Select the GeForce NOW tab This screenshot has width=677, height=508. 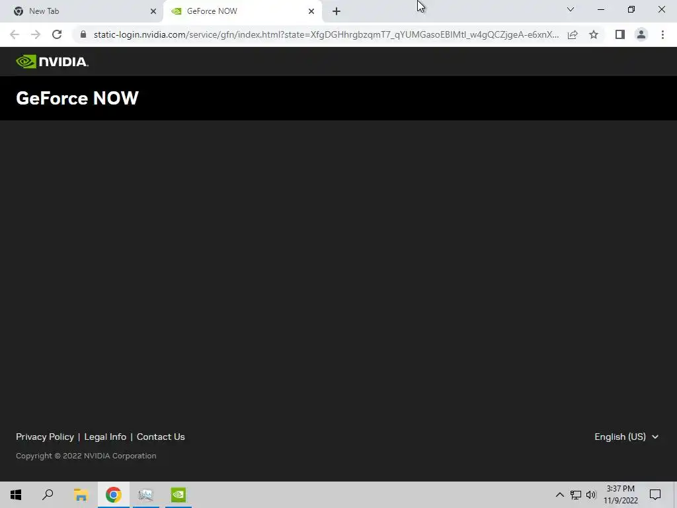pos(243,11)
